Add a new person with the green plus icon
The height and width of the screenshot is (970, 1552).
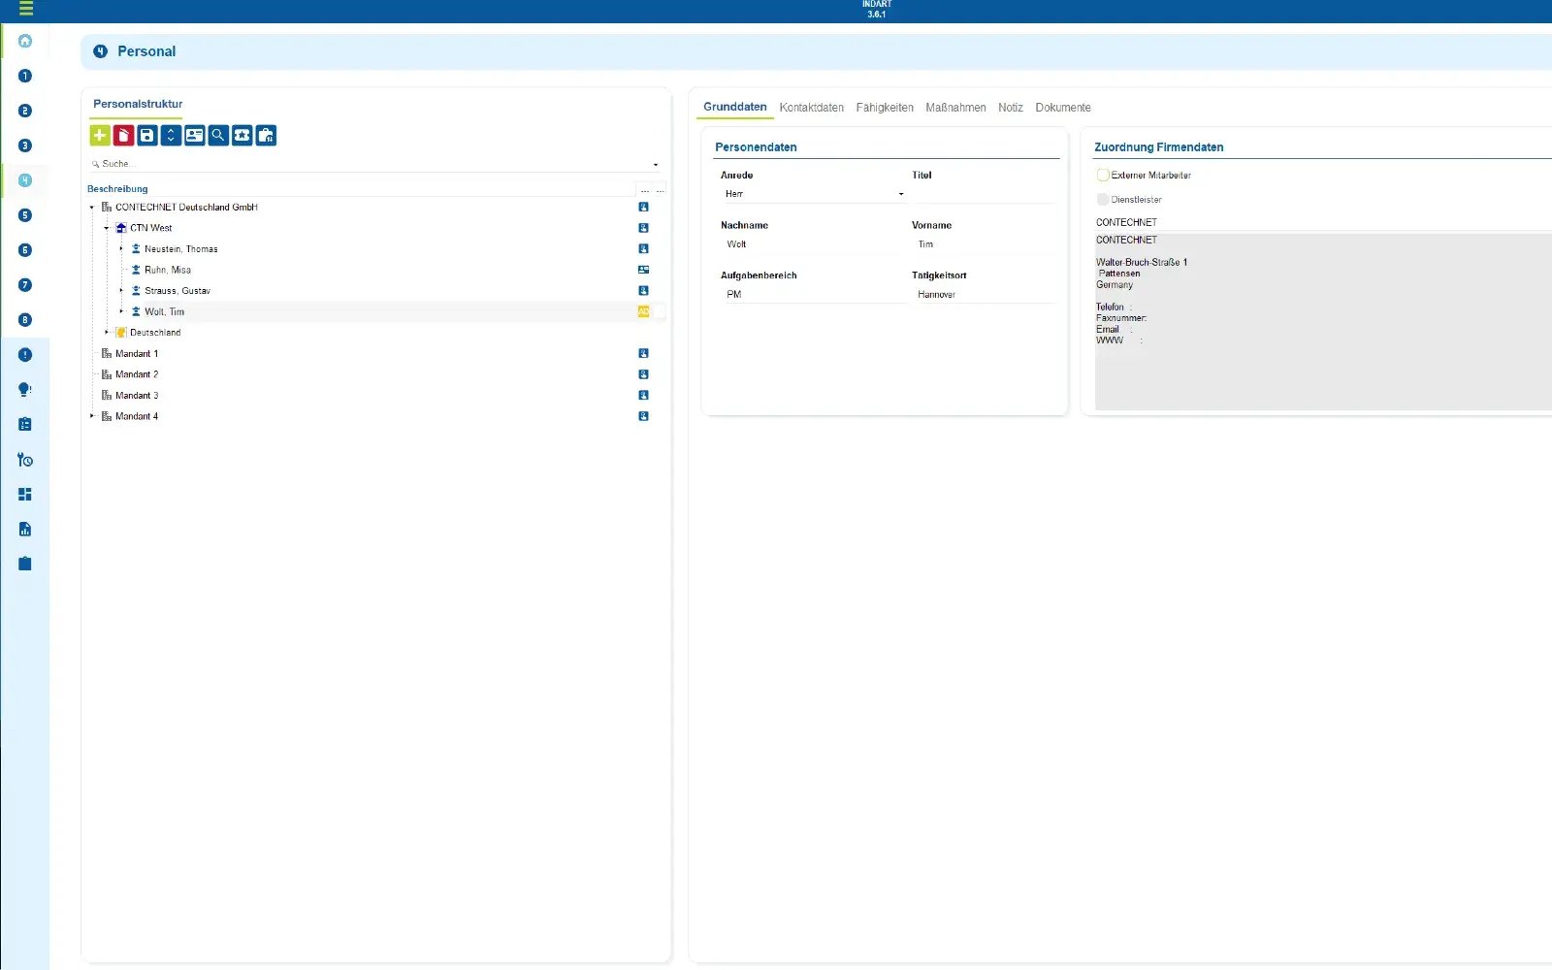[x=99, y=136]
